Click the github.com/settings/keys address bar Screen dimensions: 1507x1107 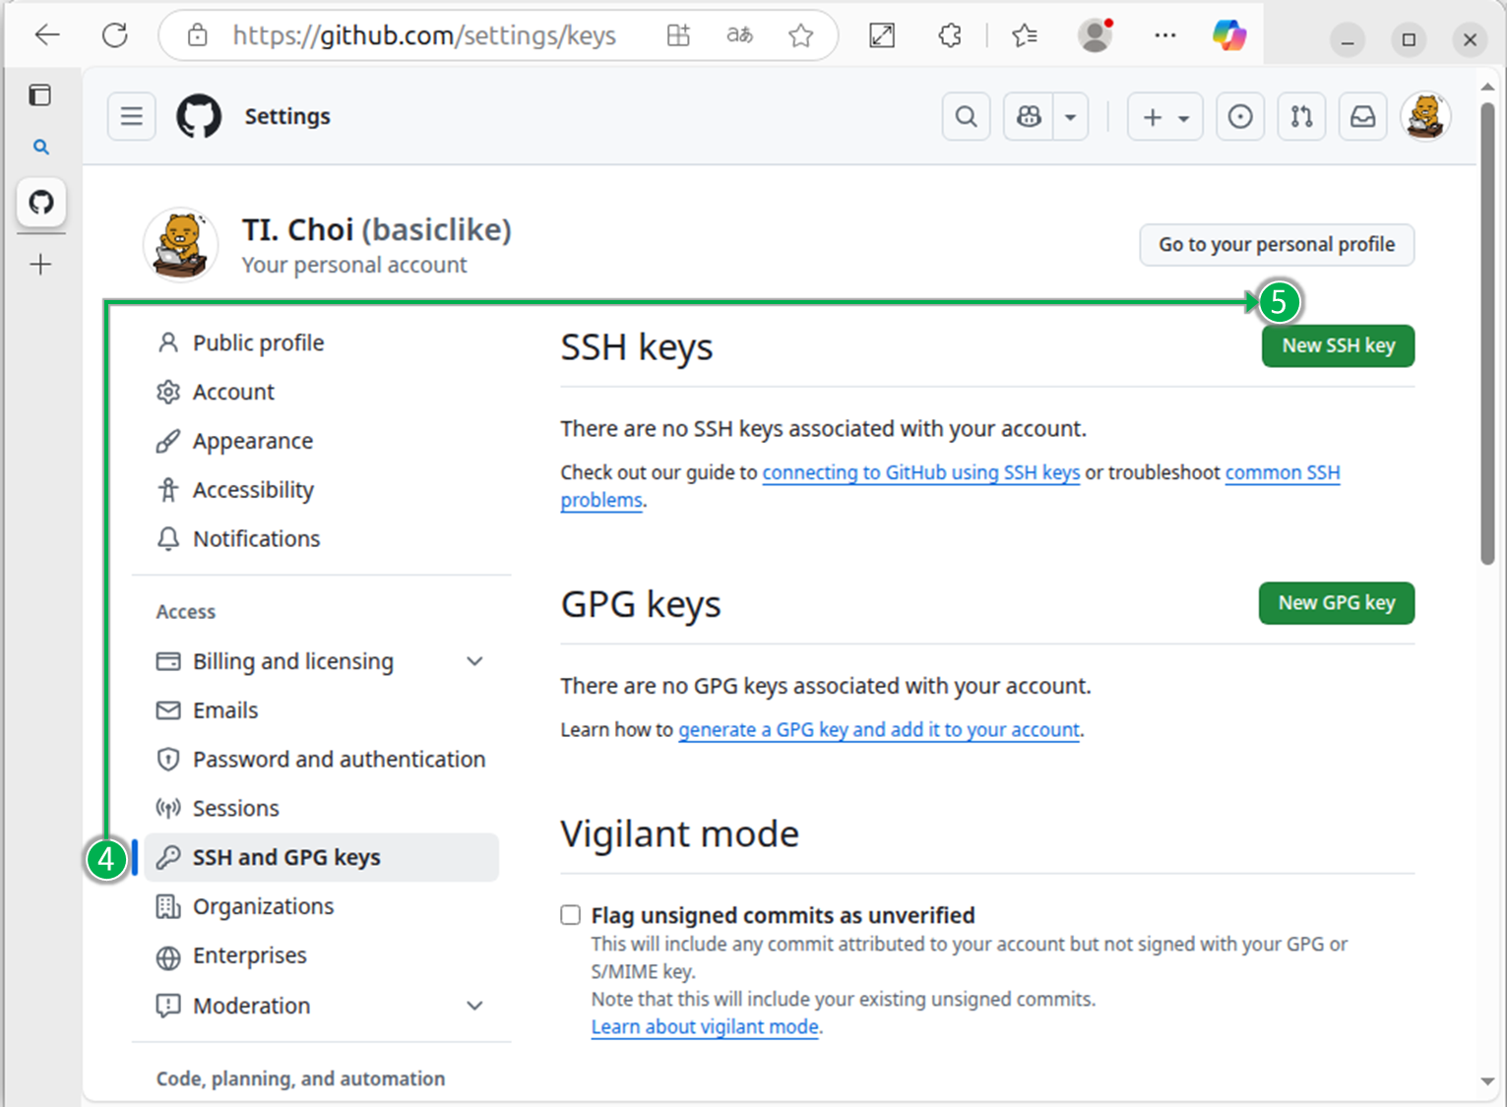(424, 35)
